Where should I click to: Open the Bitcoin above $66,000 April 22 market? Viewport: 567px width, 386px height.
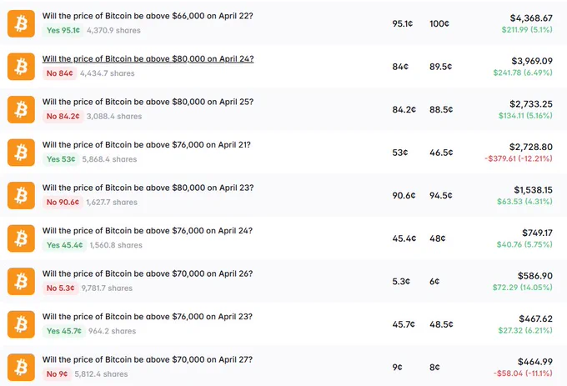148,16
